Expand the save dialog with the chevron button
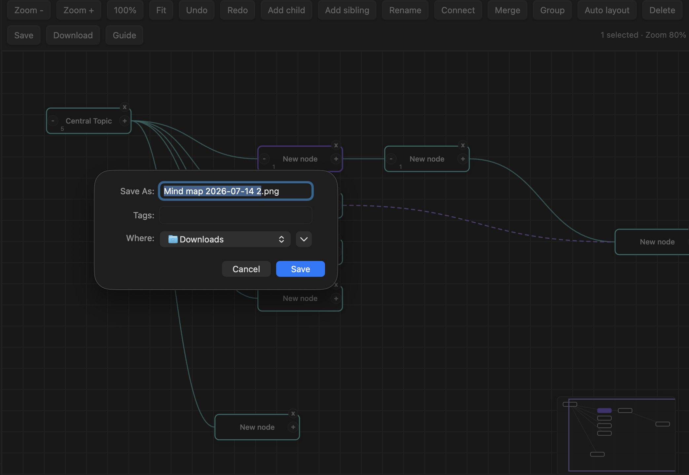This screenshot has height=475, width=689. coord(304,239)
